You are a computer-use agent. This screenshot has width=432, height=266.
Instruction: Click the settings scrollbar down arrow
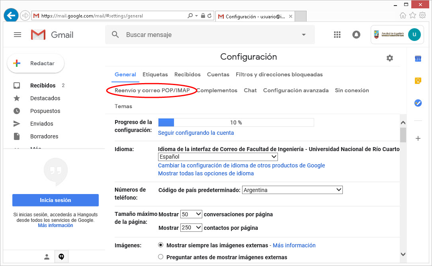(403, 254)
